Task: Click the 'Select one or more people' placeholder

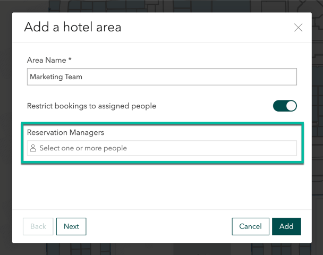Action: [83, 148]
